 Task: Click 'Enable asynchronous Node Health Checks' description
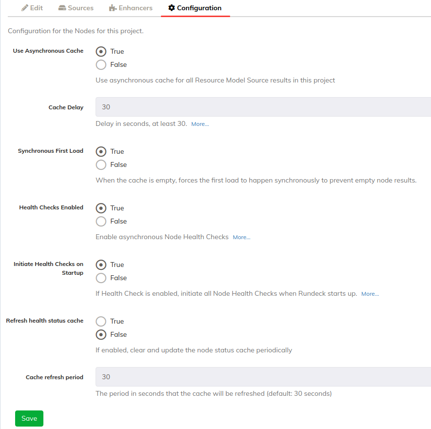point(162,237)
